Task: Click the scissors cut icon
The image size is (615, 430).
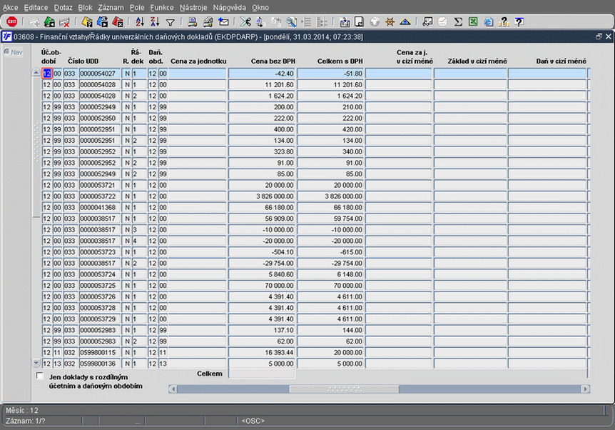Action: tap(245, 22)
